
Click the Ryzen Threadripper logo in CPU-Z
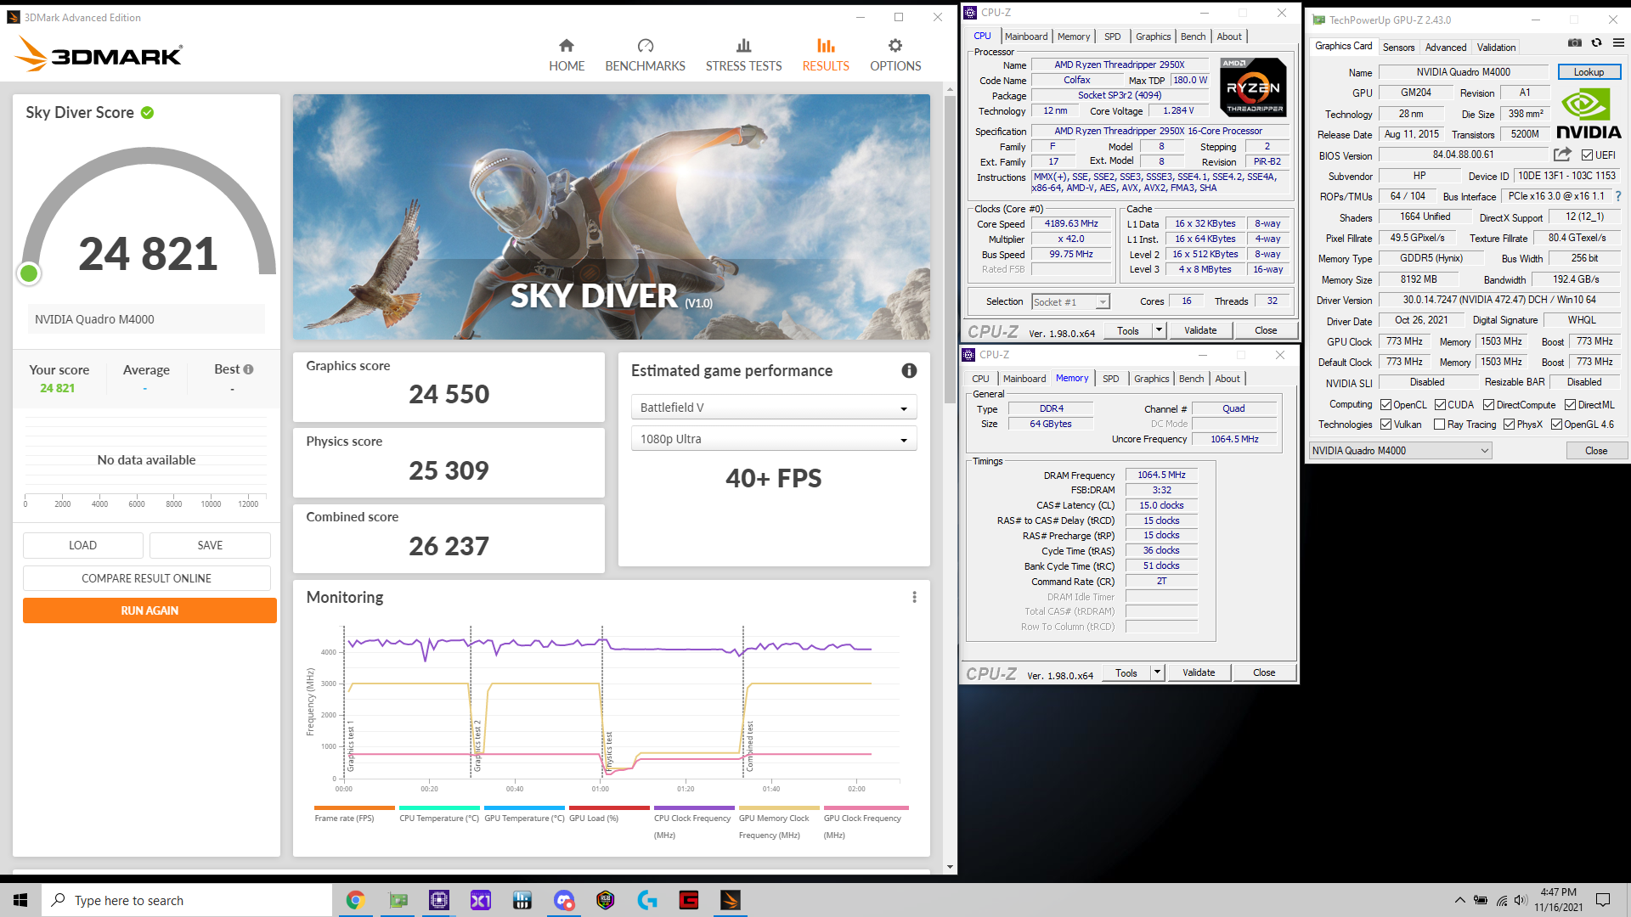click(1253, 87)
